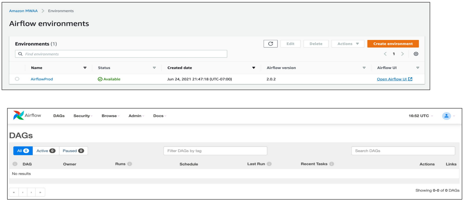The height and width of the screenshot is (201, 464).
Task: Open the Actions dropdown
Action: click(x=348, y=44)
